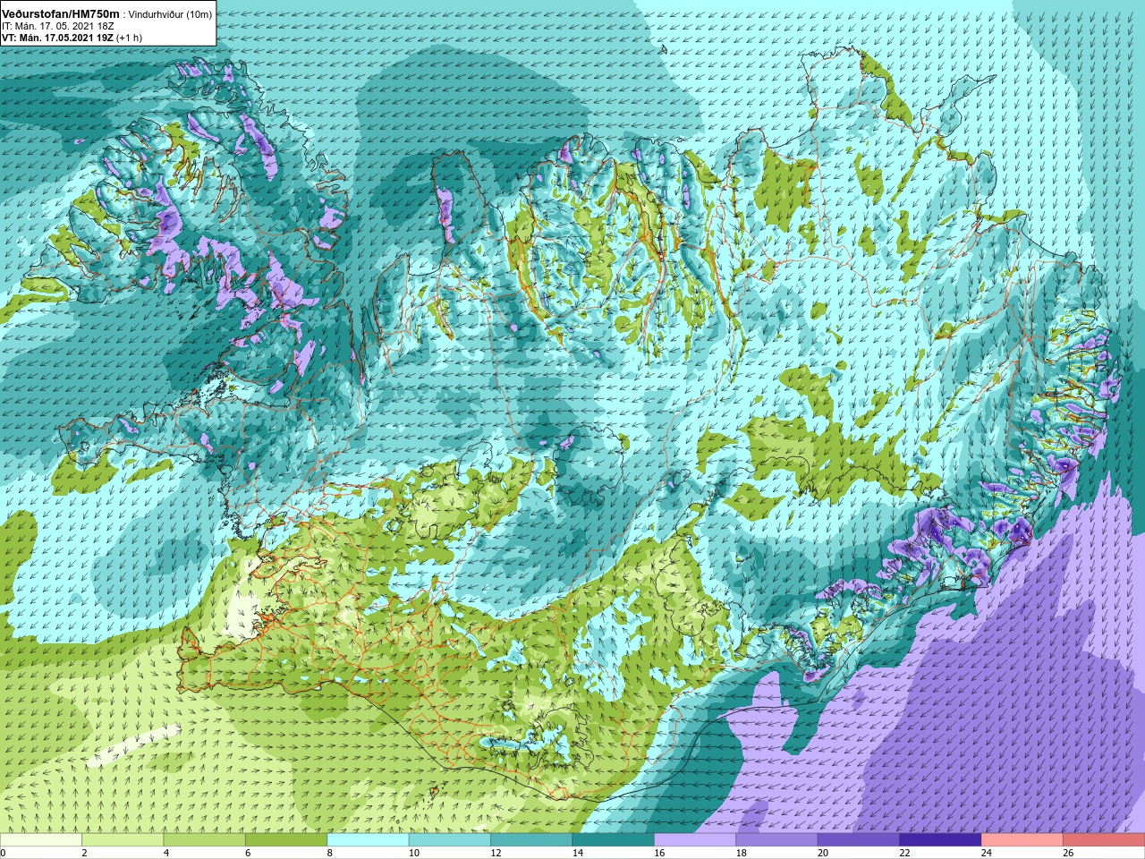Click the dark teal 14–16 legend swatch
Viewport: 1145px width, 859px height.
[614, 840]
